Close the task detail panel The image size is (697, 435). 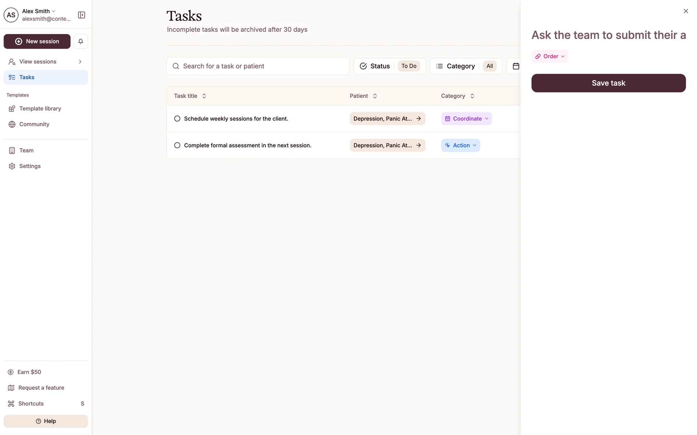point(685,11)
